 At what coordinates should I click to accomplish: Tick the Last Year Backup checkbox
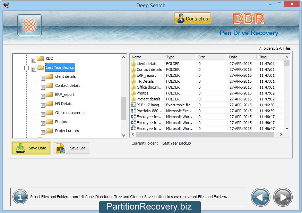34,69
